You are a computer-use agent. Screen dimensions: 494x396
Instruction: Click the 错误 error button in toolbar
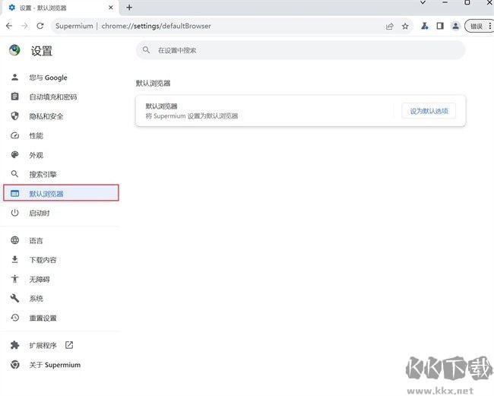[476, 26]
